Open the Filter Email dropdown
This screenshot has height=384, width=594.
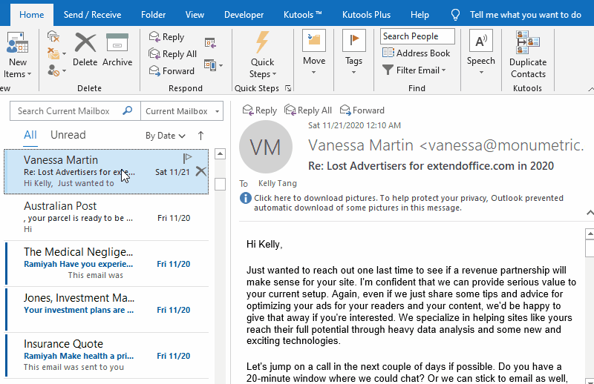pos(414,70)
